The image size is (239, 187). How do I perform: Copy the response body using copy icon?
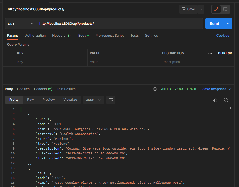pos(215,100)
